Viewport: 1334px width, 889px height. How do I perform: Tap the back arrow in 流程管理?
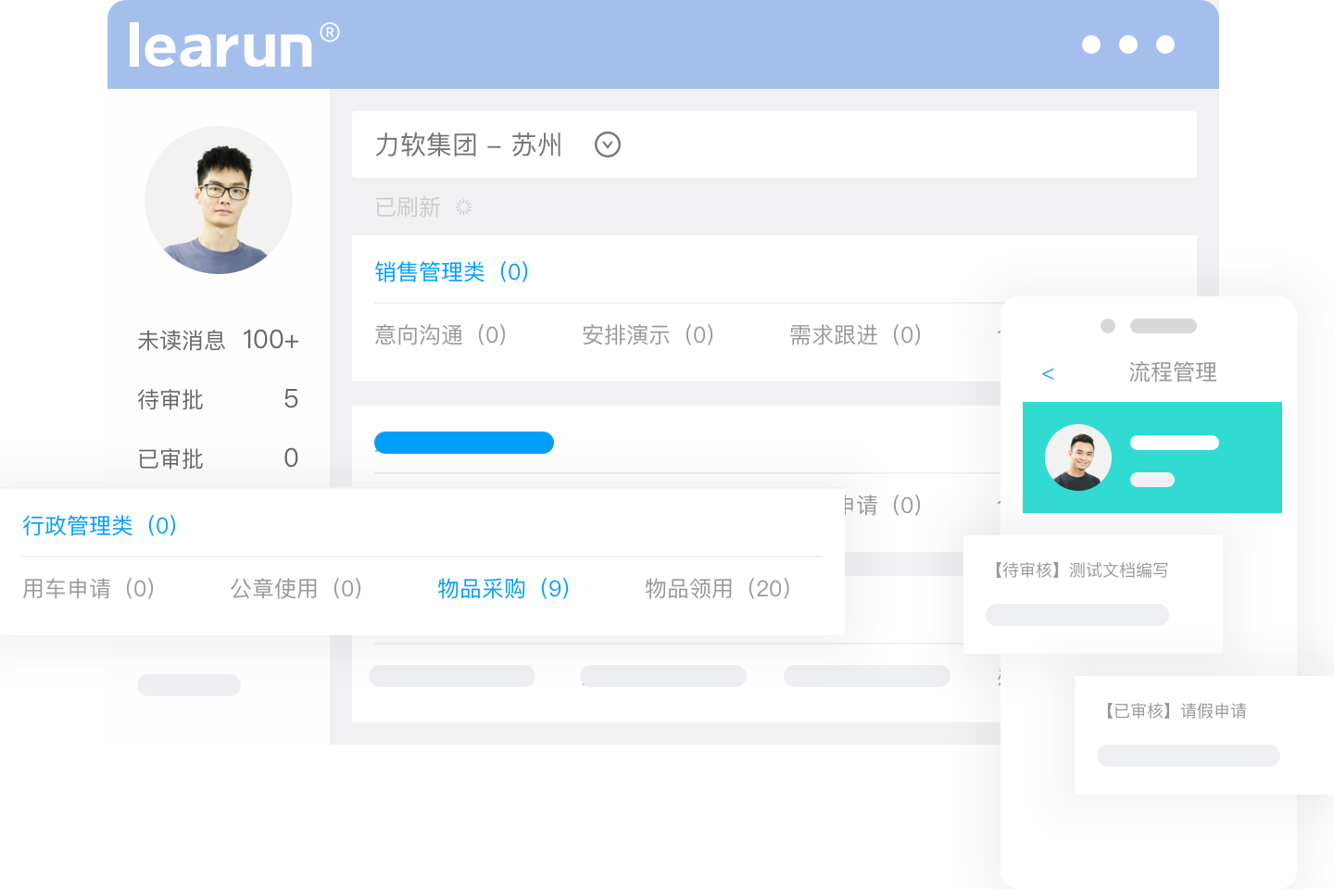tap(1048, 373)
